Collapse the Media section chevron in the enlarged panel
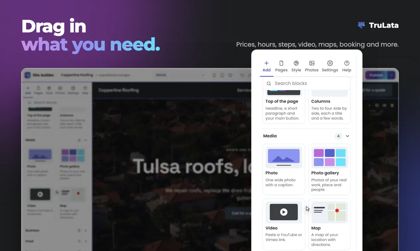Screen dimensions: 420x251 [x=348, y=136]
